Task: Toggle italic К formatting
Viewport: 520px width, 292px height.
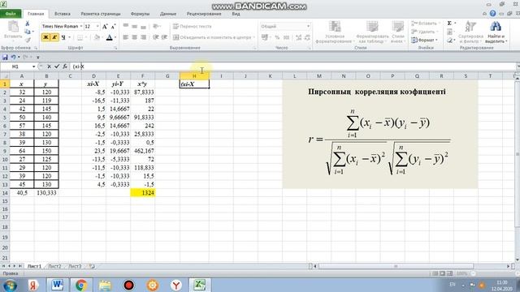Action: pos(54,37)
